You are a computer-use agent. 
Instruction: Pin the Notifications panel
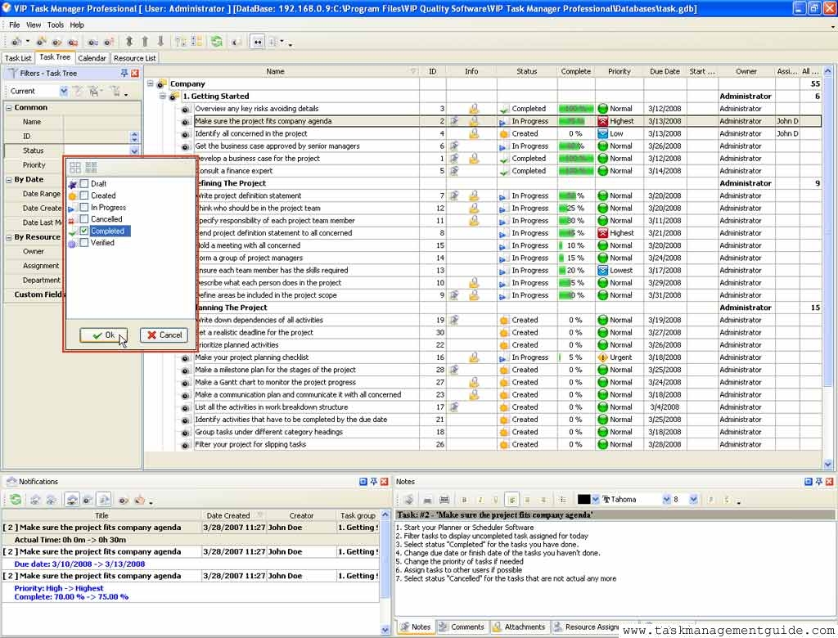pyautogui.click(x=373, y=482)
